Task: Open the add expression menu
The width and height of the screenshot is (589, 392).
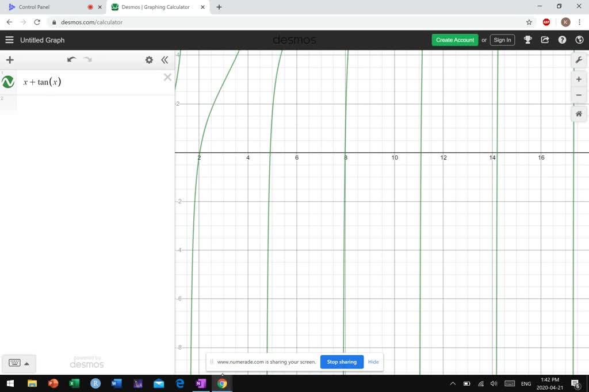Action: click(9, 59)
